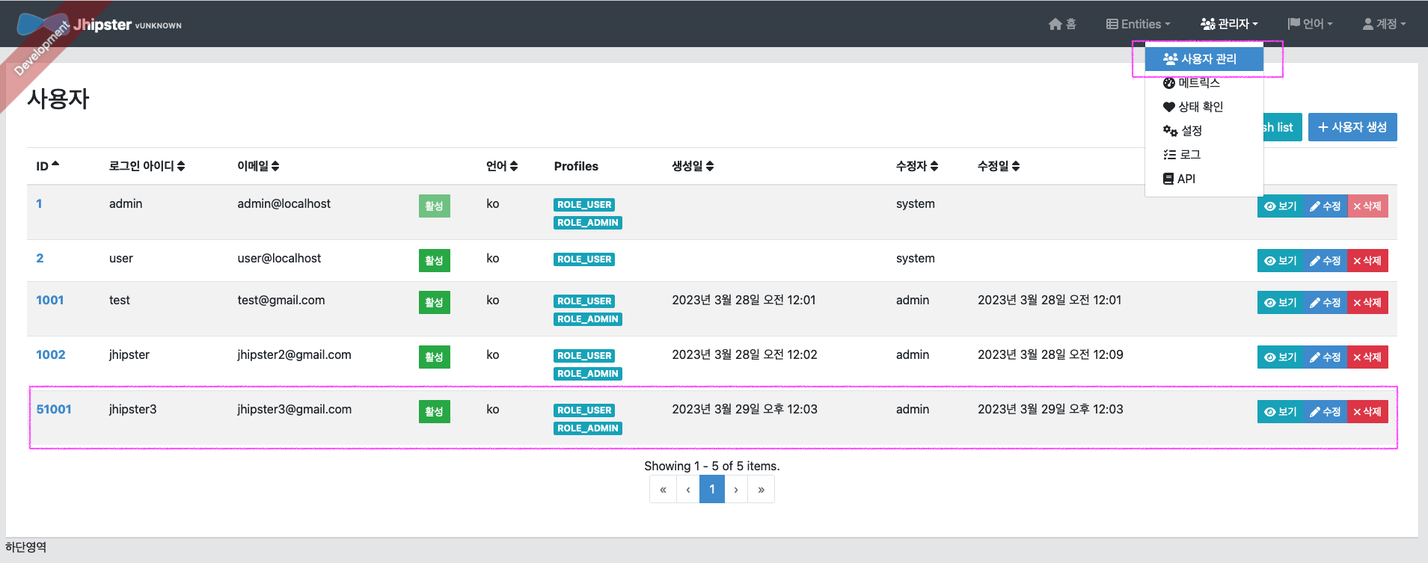The height and width of the screenshot is (563, 1428).
Task: Go to first page with « button
Action: coord(663,489)
